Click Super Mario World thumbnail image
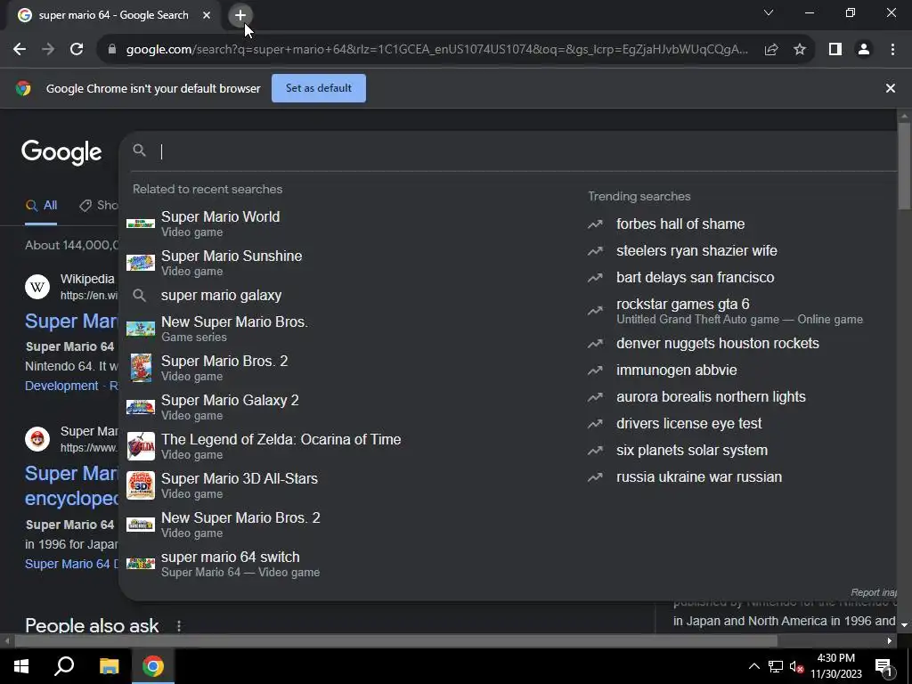This screenshot has height=684, width=912. point(141,224)
